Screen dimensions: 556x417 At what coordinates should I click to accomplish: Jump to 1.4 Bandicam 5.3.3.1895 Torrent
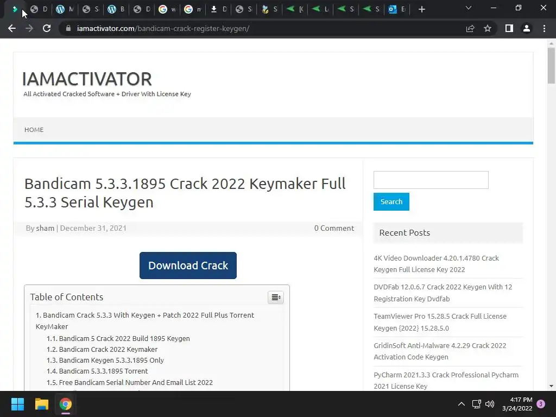pyautogui.click(x=97, y=371)
